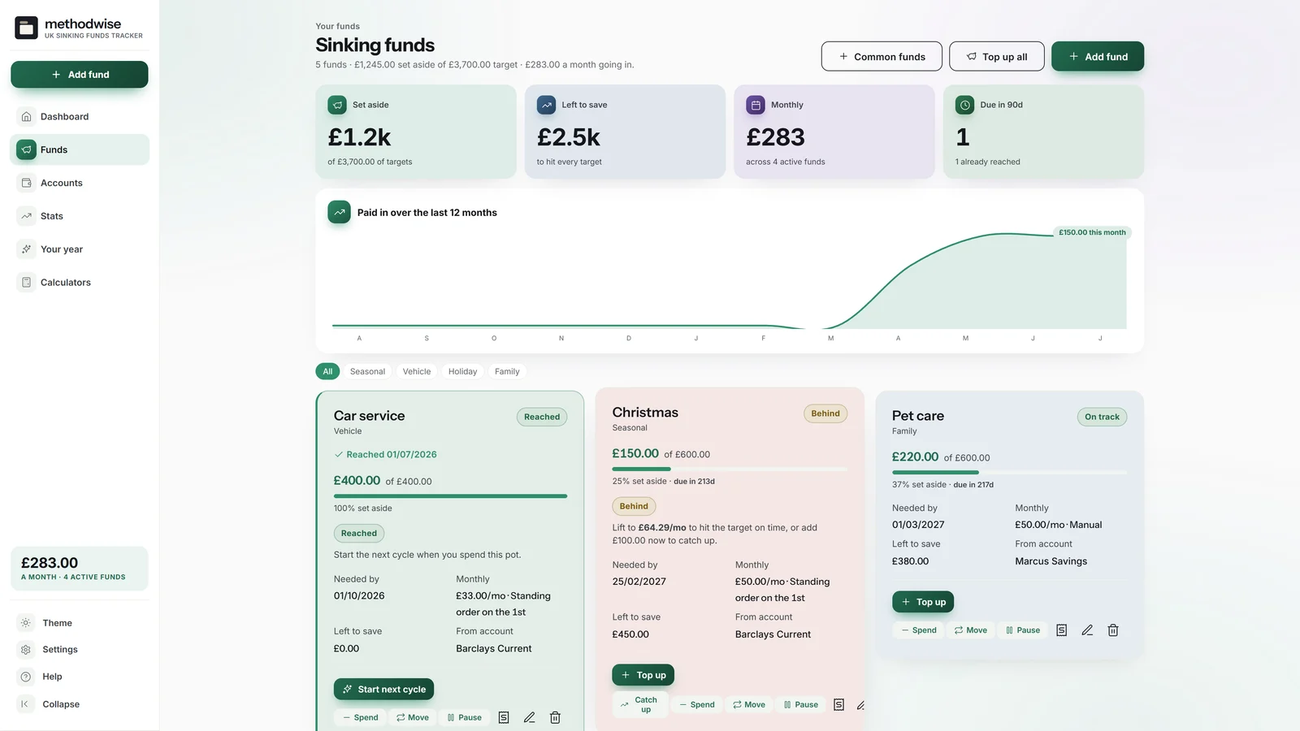Filter funds by Family
The height and width of the screenshot is (731, 1300).
pos(507,371)
